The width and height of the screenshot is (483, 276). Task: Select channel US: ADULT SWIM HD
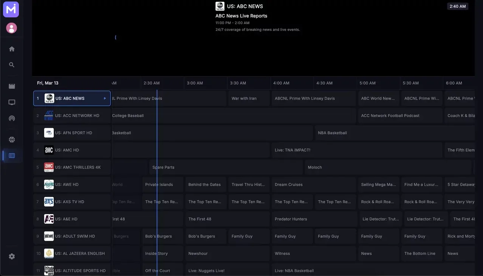click(72, 236)
